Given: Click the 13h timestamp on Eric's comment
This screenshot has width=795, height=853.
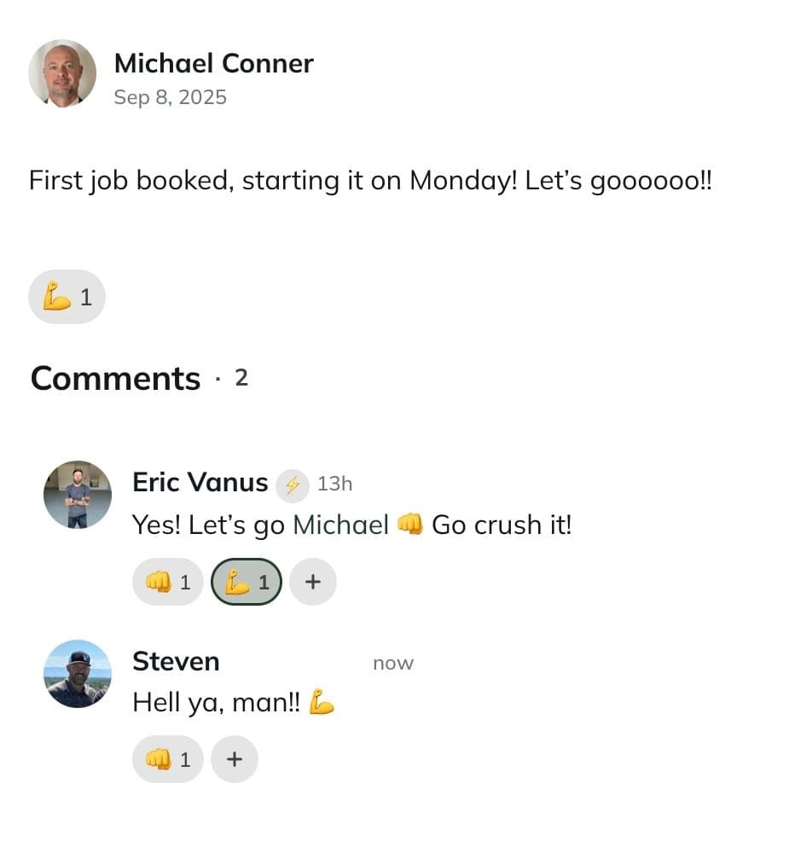Looking at the screenshot, I should [x=334, y=484].
